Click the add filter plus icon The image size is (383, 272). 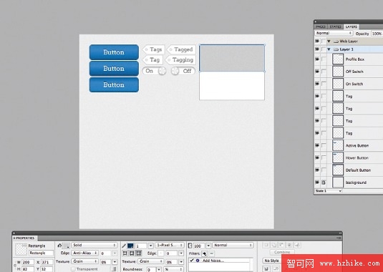coord(205,253)
